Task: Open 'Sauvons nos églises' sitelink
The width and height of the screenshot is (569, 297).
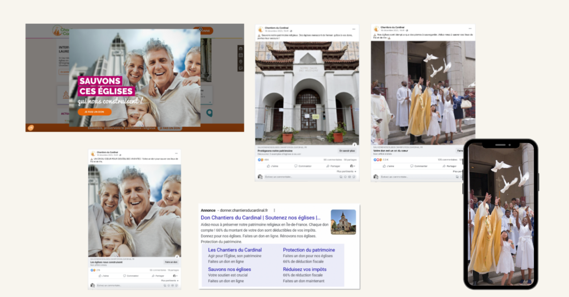Action: pyautogui.click(x=229, y=269)
